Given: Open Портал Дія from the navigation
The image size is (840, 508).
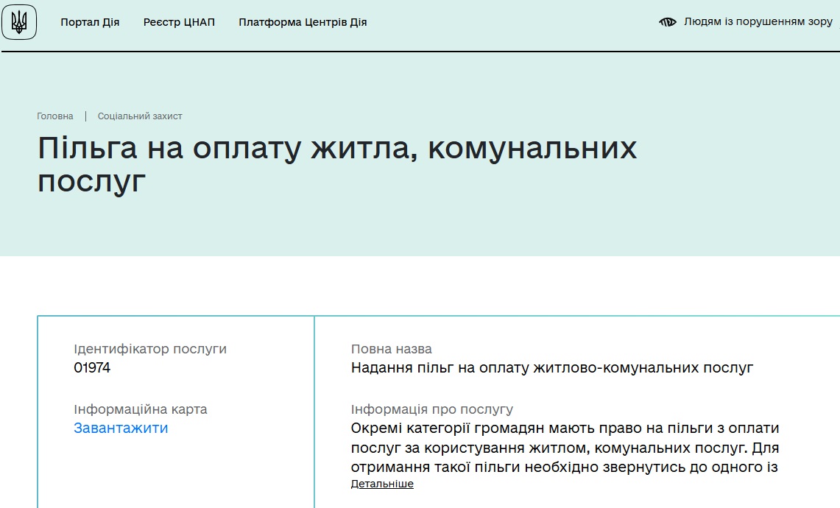Looking at the screenshot, I should [91, 22].
